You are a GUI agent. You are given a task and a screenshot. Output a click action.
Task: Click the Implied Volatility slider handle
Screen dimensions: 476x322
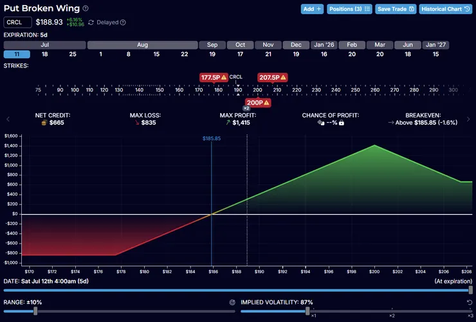click(x=307, y=311)
